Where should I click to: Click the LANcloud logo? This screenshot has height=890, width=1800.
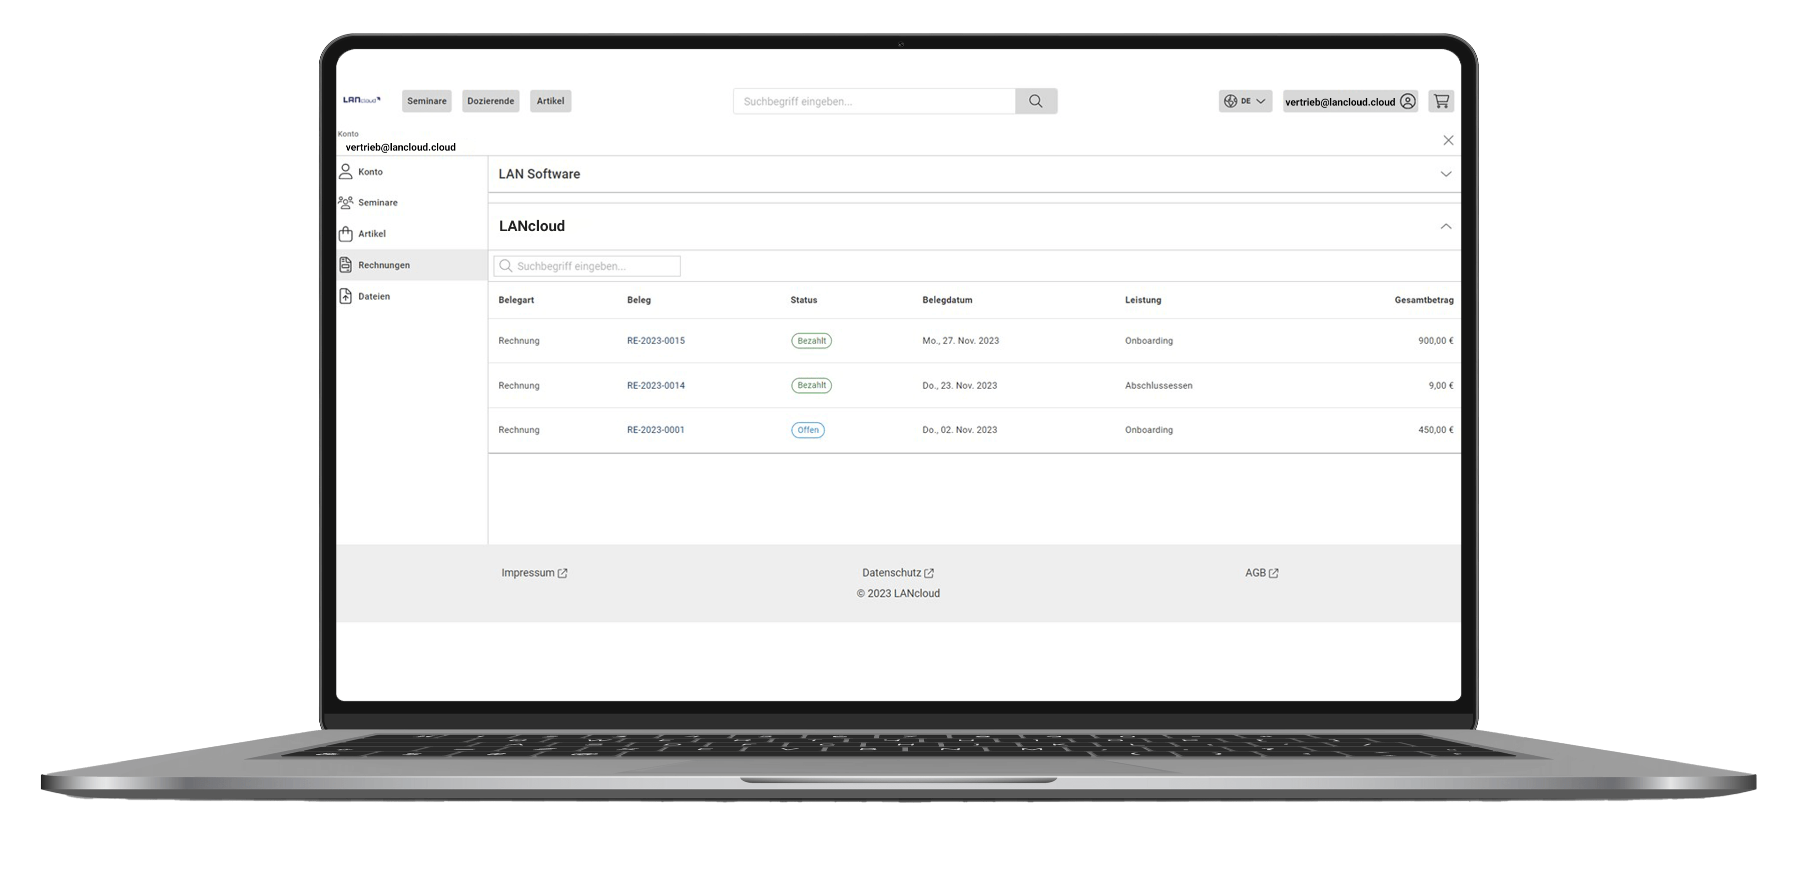coord(361,100)
